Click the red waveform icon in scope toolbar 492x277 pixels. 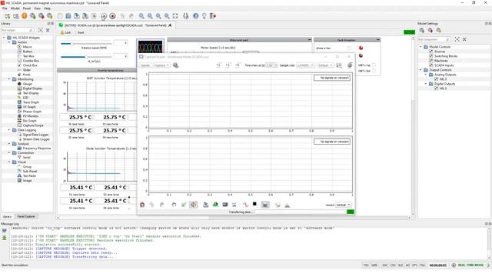tap(245, 205)
